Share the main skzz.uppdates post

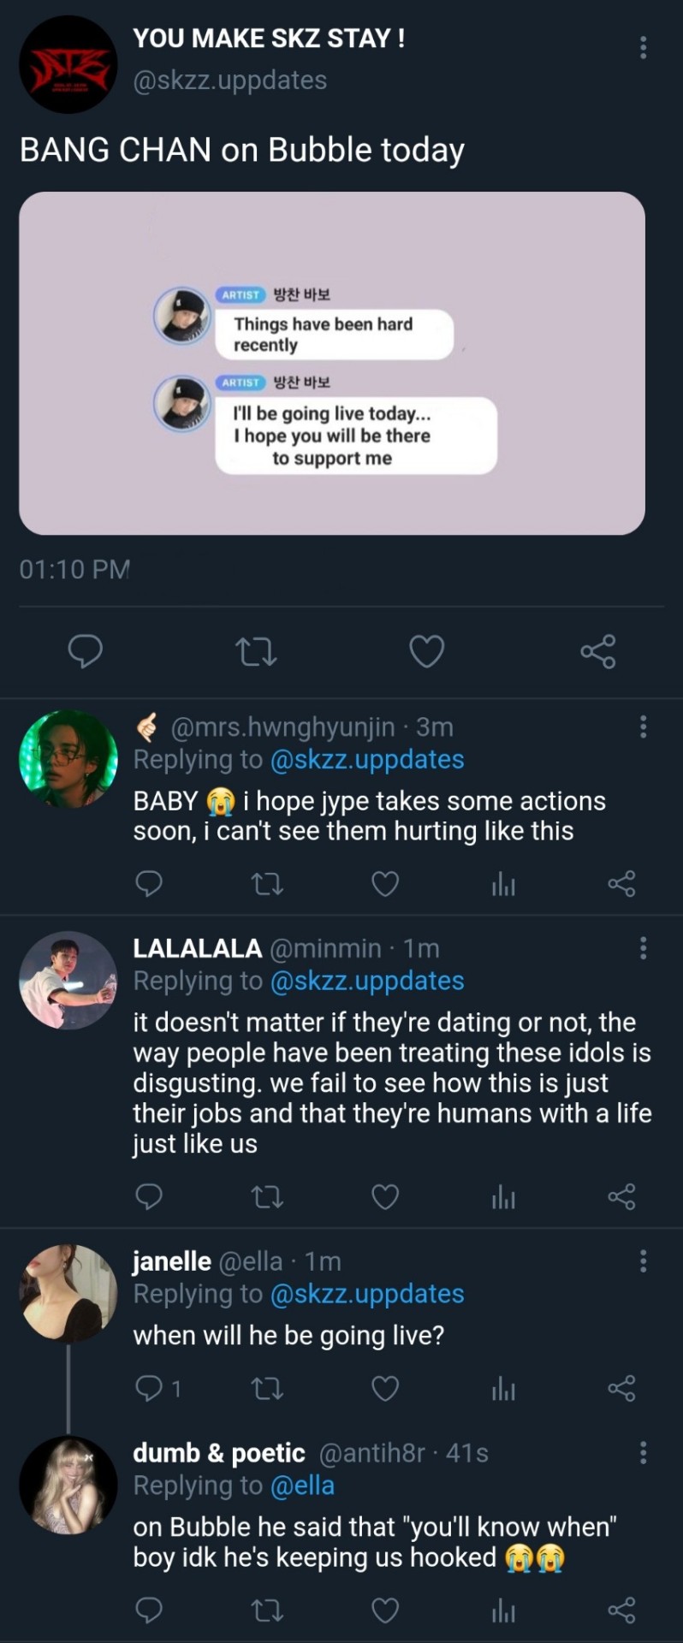(597, 652)
